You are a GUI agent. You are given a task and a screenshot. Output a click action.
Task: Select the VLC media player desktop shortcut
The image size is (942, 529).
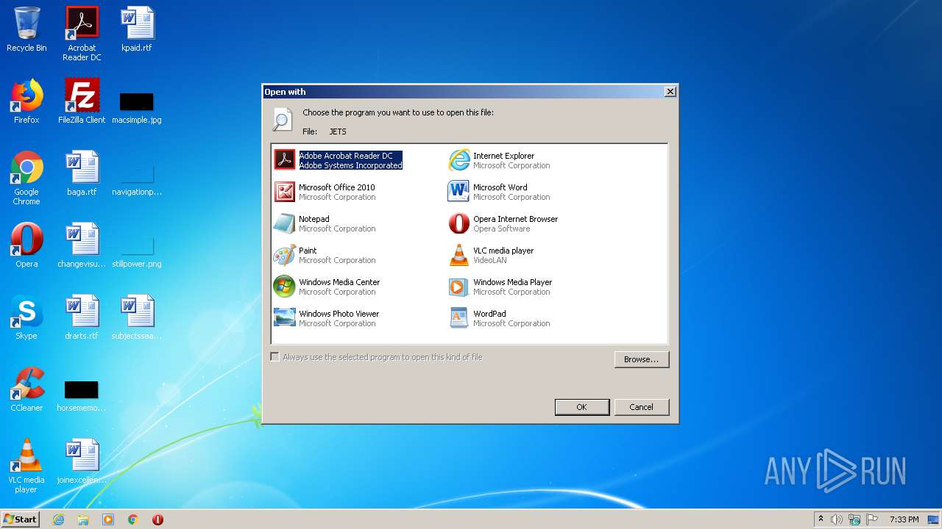pyautogui.click(x=26, y=467)
